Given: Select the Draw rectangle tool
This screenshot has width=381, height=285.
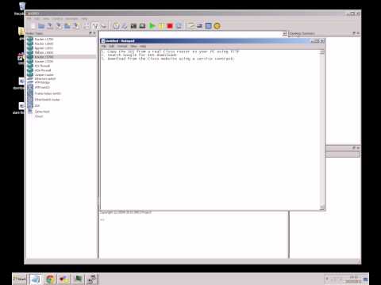Looking at the screenshot, I should (209, 26).
